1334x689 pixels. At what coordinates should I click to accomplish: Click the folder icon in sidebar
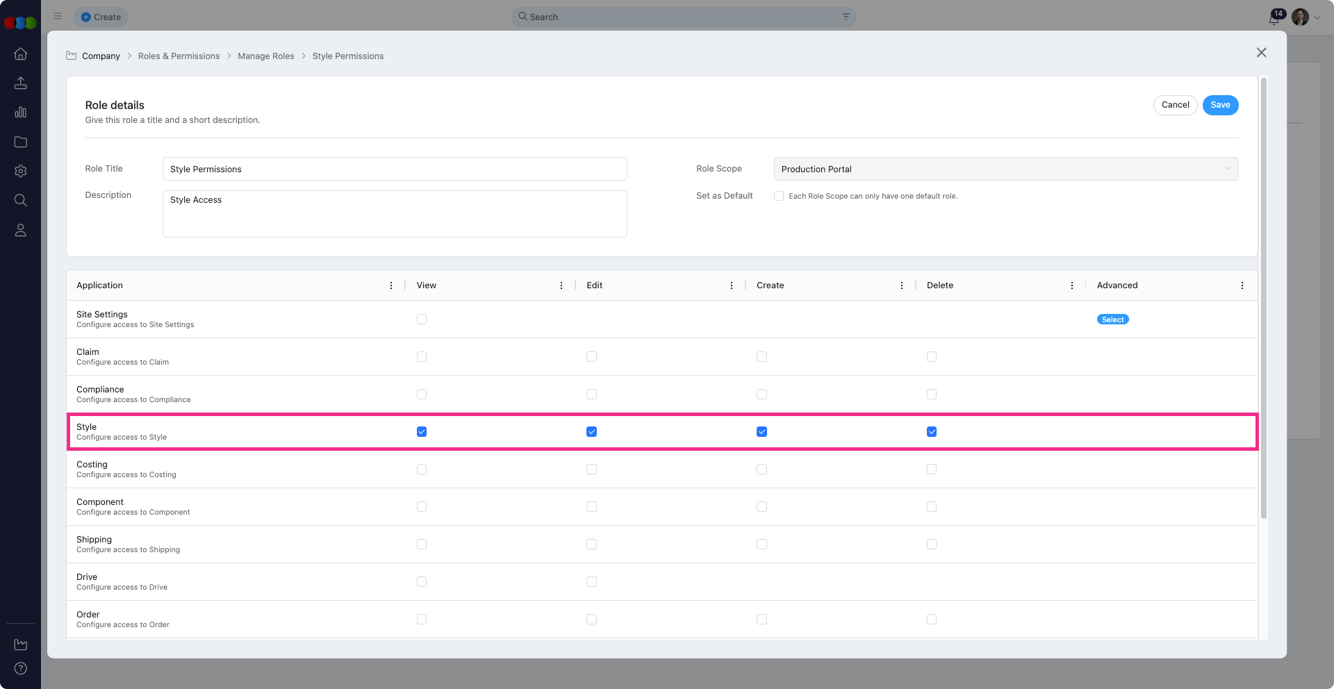point(21,142)
